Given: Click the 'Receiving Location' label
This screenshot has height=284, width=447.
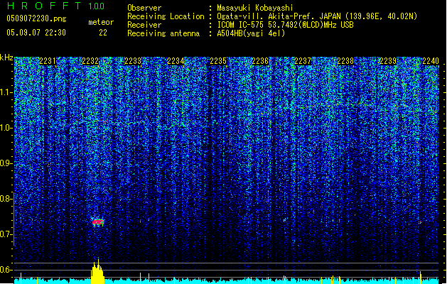Looking at the screenshot, I should [166, 16].
